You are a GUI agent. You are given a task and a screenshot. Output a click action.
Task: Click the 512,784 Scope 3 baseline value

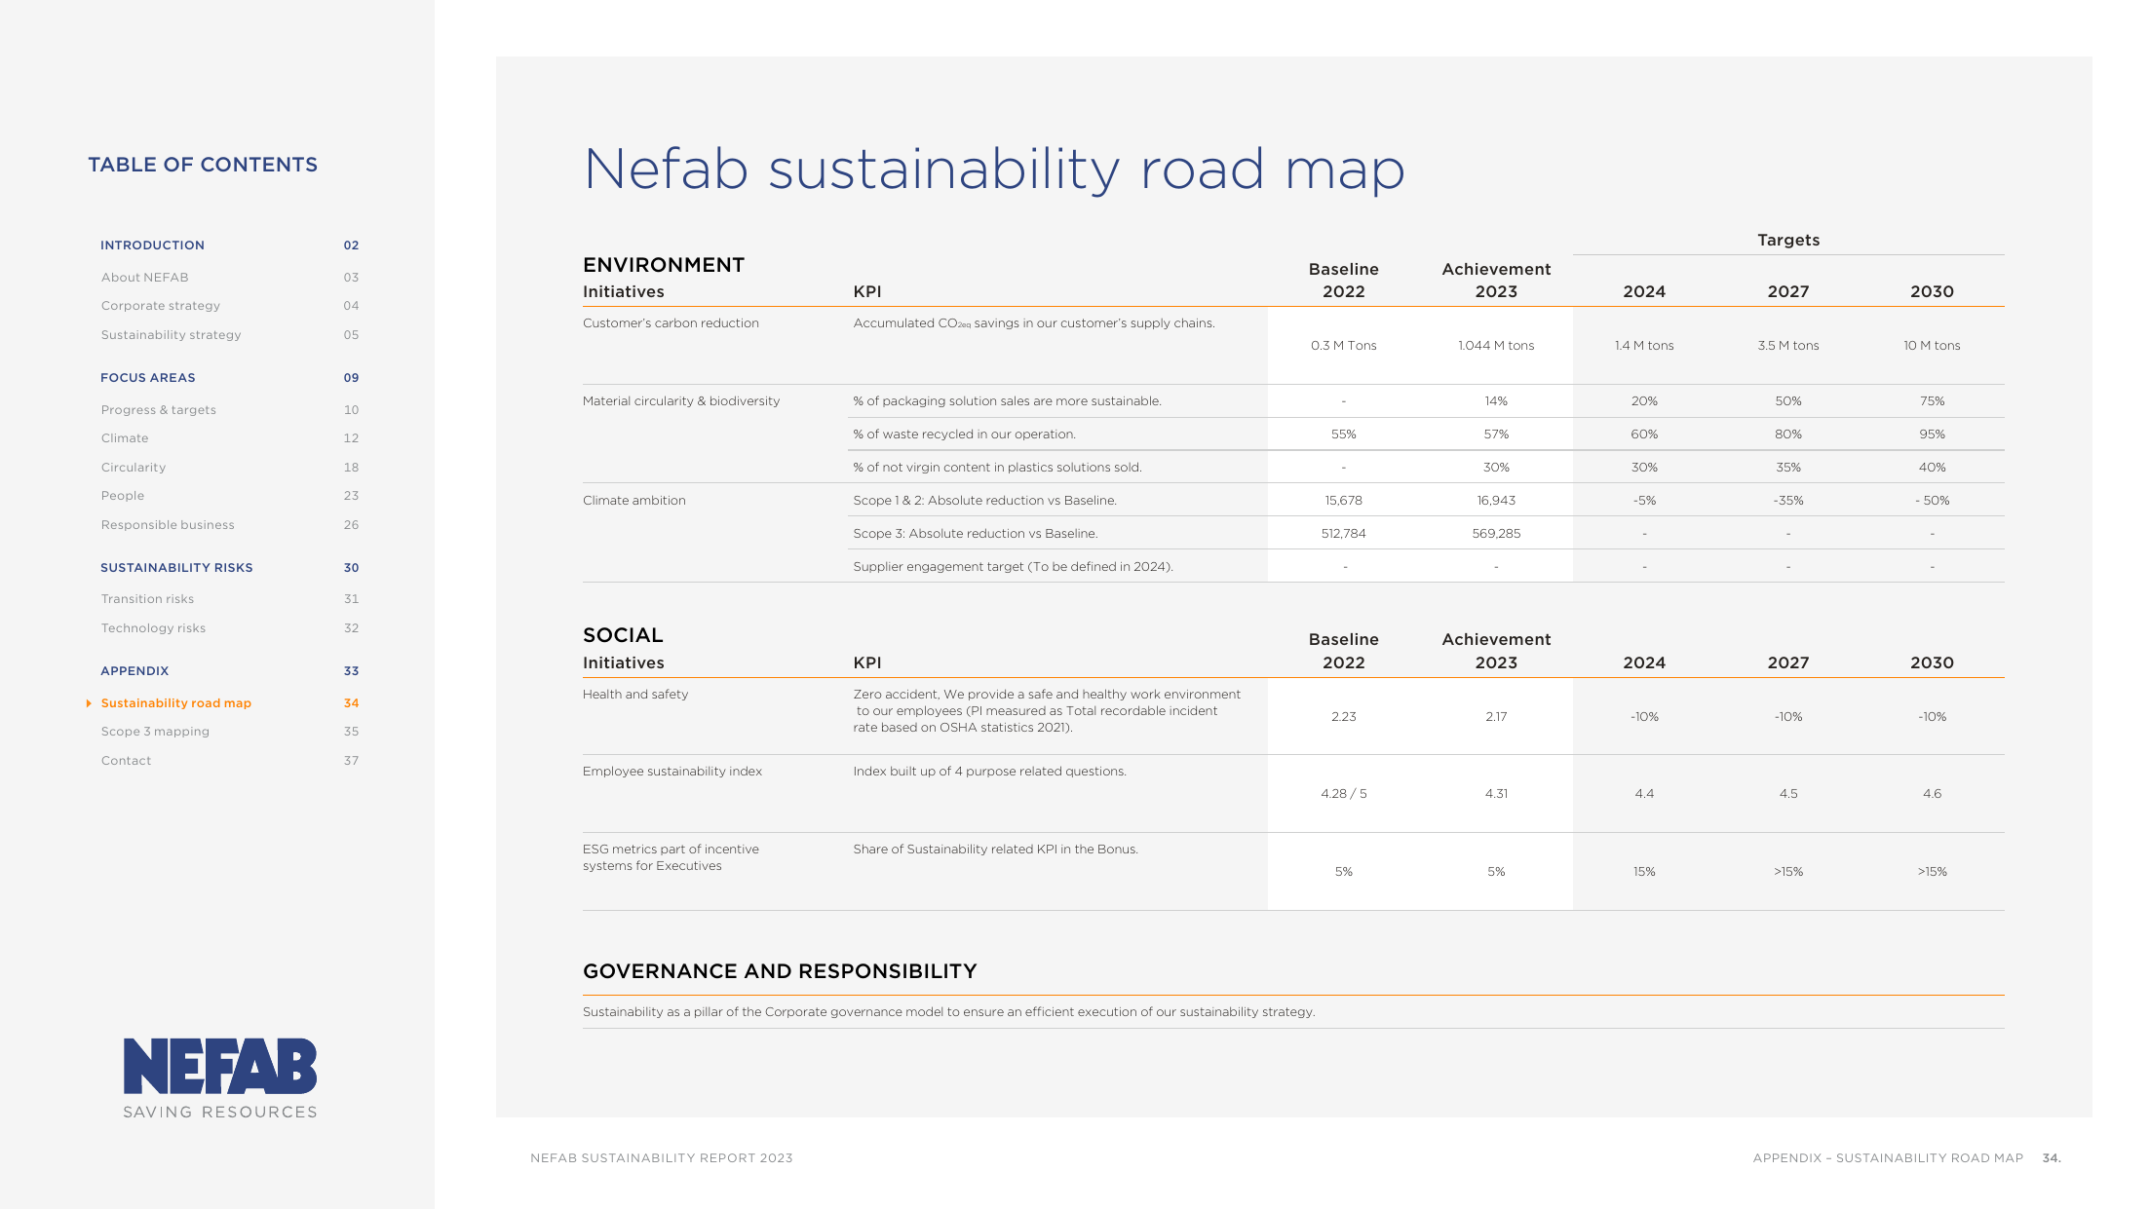1343,534
